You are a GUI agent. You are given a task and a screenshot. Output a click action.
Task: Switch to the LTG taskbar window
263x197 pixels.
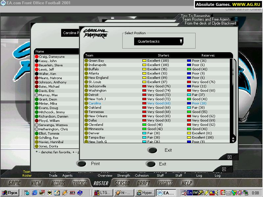pyautogui.click(x=102, y=193)
